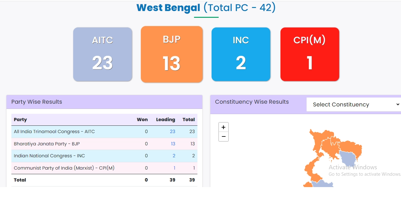The height and width of the screenshot is (207, 401).
Task: Click the CPI(M) 1 seat card
Action: [x=310, y=54]
